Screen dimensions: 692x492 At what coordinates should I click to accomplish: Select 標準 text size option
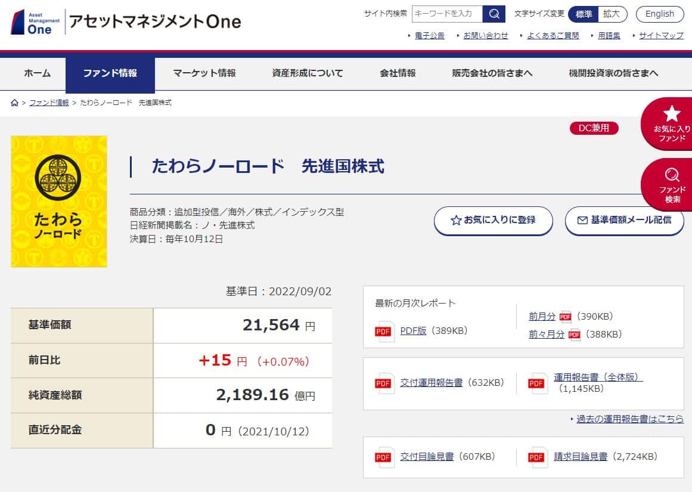click(584, 14)
